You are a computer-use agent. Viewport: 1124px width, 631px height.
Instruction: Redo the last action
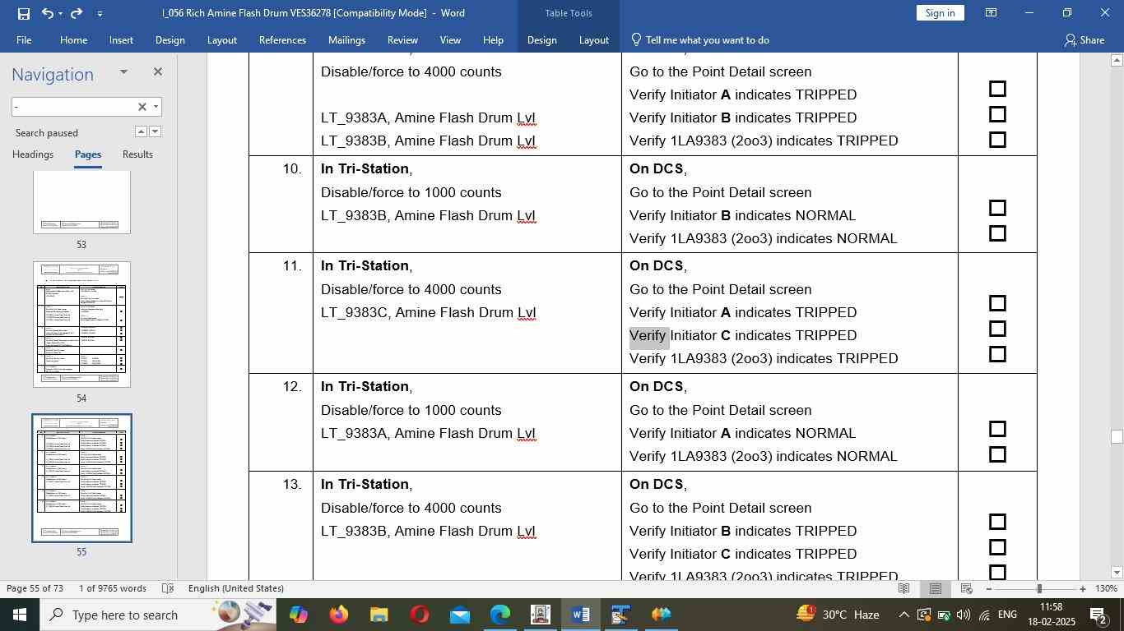[76, 13]
